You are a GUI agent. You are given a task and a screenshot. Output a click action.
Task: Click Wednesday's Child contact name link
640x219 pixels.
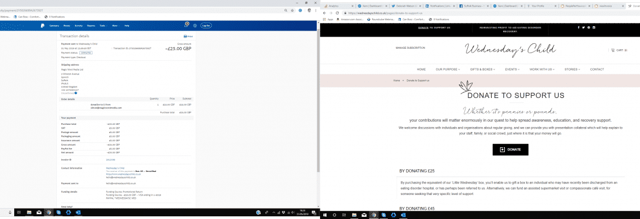pos(114,168)
